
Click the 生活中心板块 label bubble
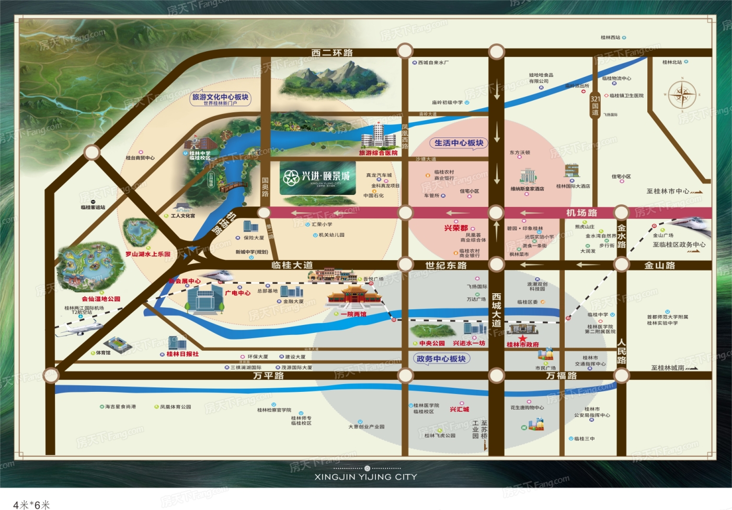[459, 143]
